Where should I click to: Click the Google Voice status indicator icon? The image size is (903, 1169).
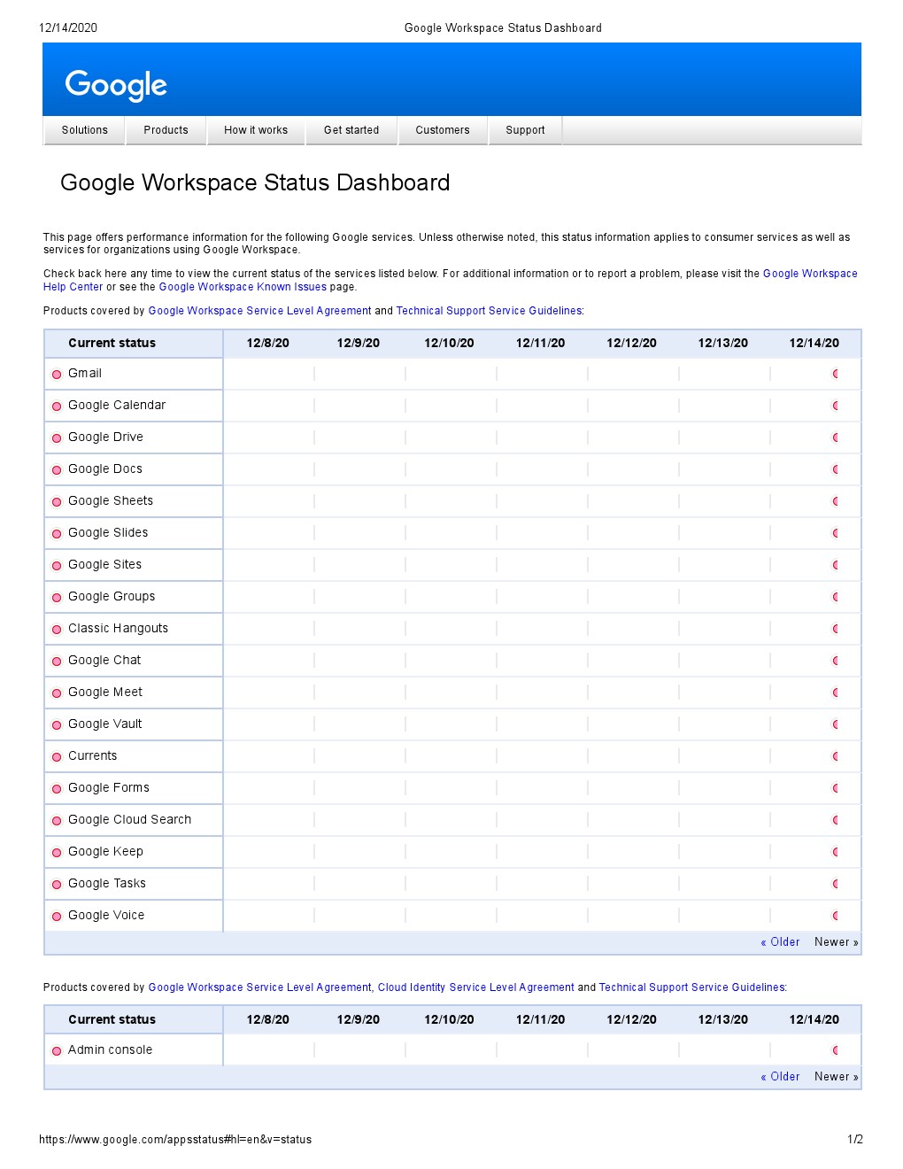(x=57, y=917)
